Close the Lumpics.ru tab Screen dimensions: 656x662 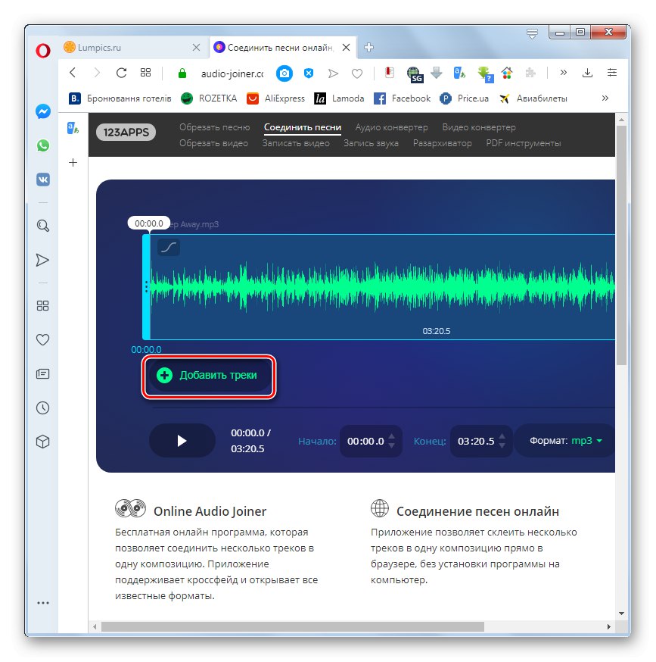click(196, 47)
